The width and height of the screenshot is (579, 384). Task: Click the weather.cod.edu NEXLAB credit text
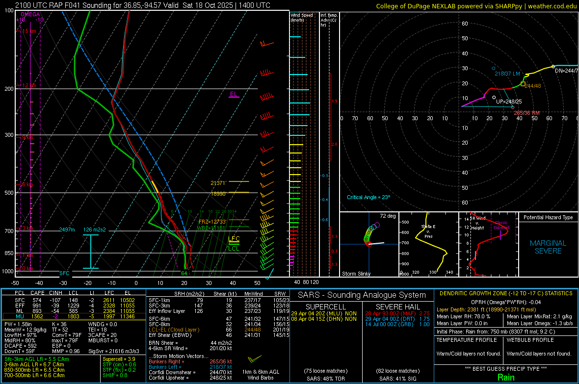pyautogui.click(x=476, y=6)
